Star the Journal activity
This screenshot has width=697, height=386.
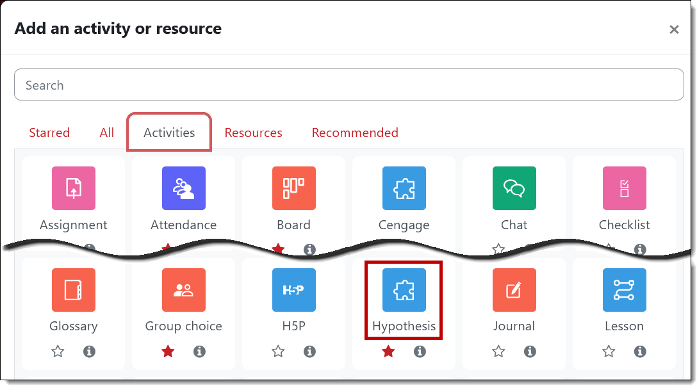(498, 351)
